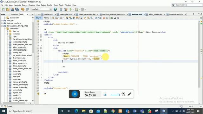
Task: Click the Windows search box
Action: 33,111
